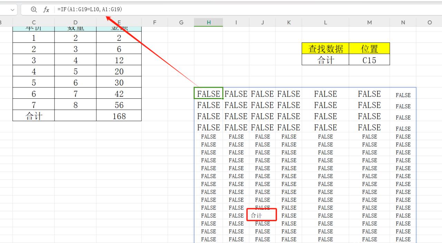Viewport: 442px width, 243px height.
Task: Expand the name box dropdown arrow
Action: tap(13, 10)
